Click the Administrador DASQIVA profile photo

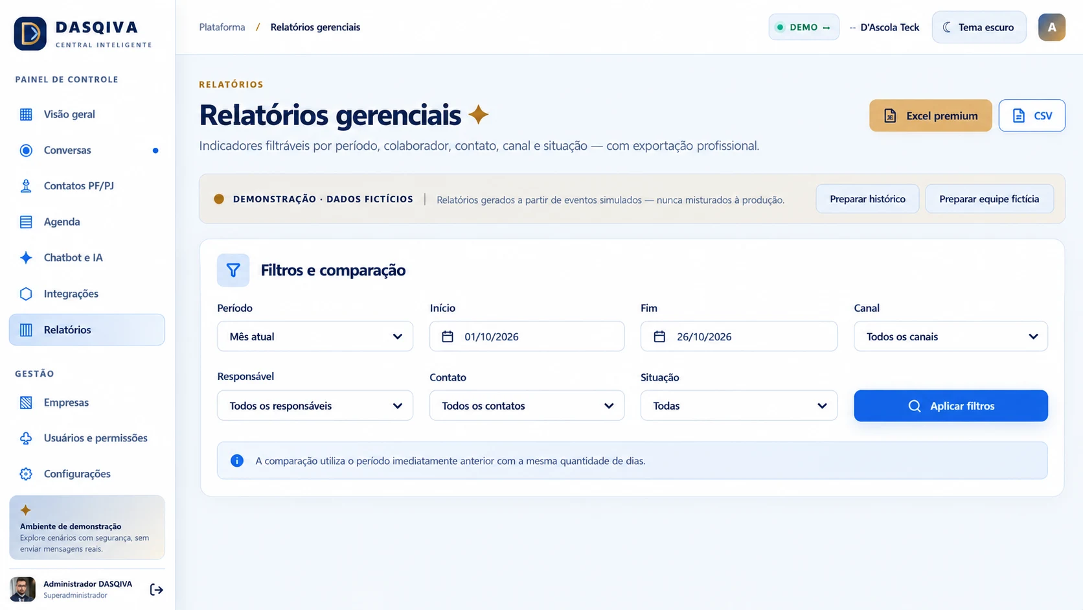click(23, 589)
